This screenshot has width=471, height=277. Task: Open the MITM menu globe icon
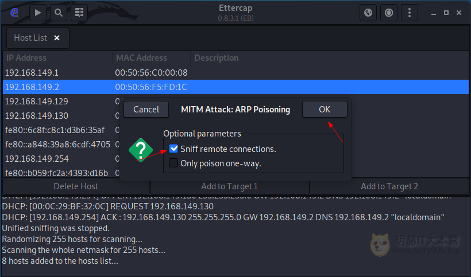pos(368,13)
